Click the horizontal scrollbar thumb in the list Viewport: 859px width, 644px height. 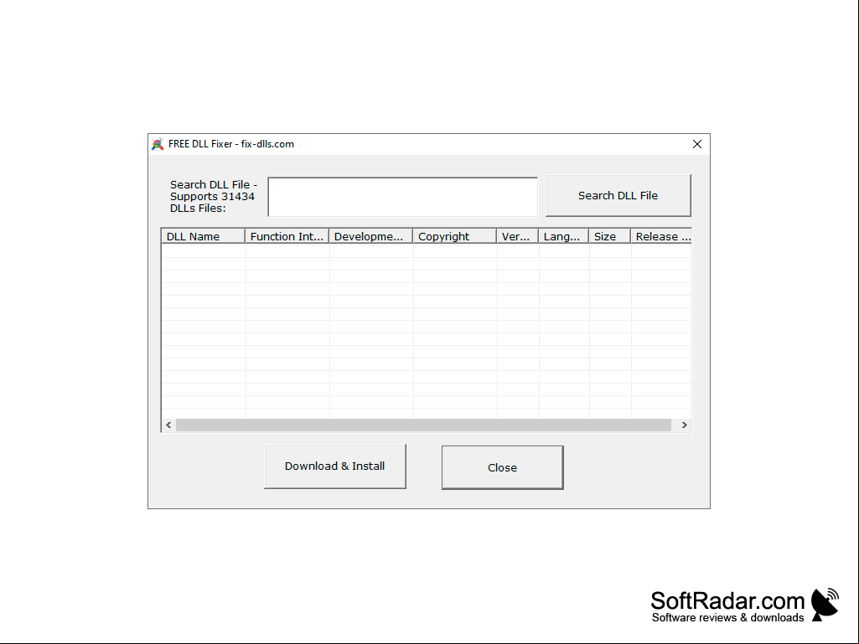(x=423, y=425)
